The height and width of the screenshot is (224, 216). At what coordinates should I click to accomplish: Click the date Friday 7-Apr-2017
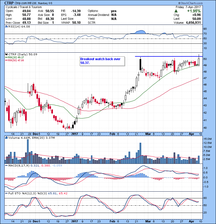pos(188,7)
